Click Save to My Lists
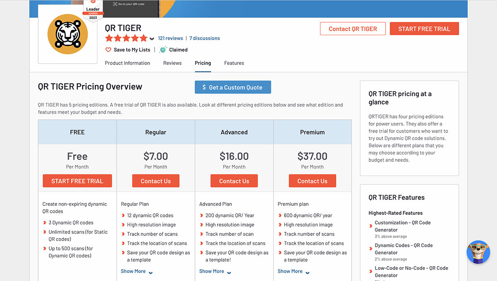The image size is (497, 281). [x=132, y=50]
